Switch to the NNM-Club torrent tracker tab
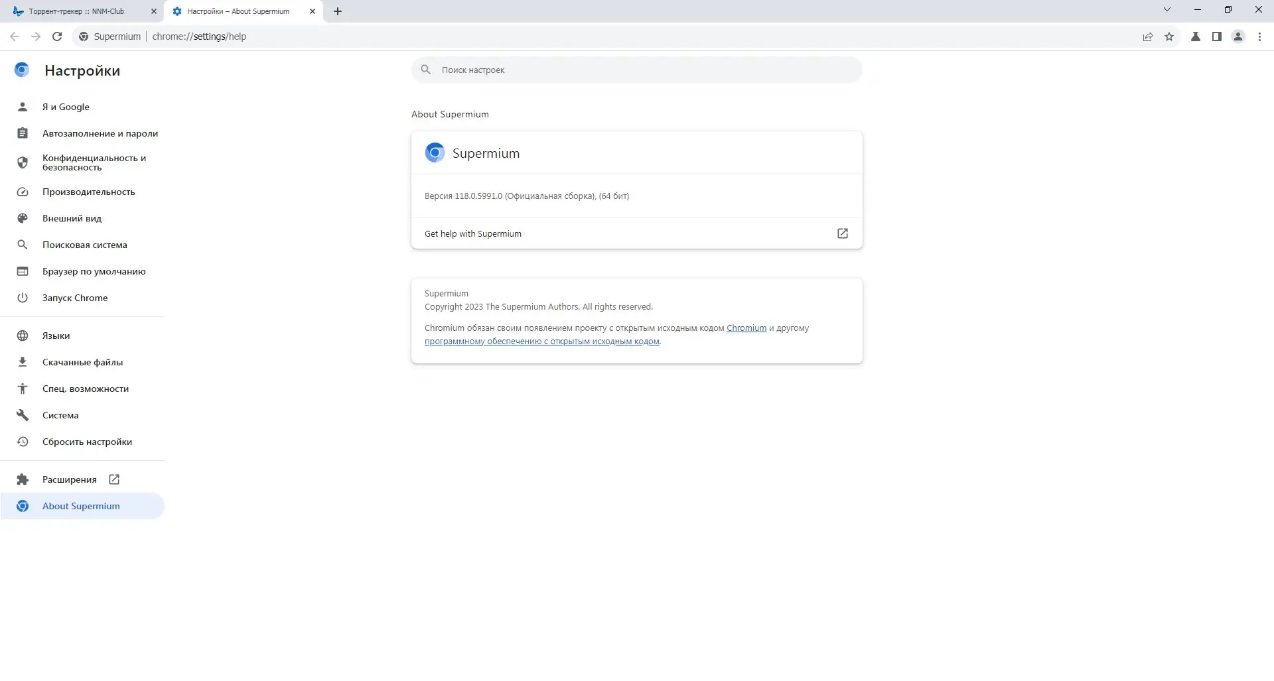 click(82, 11)
